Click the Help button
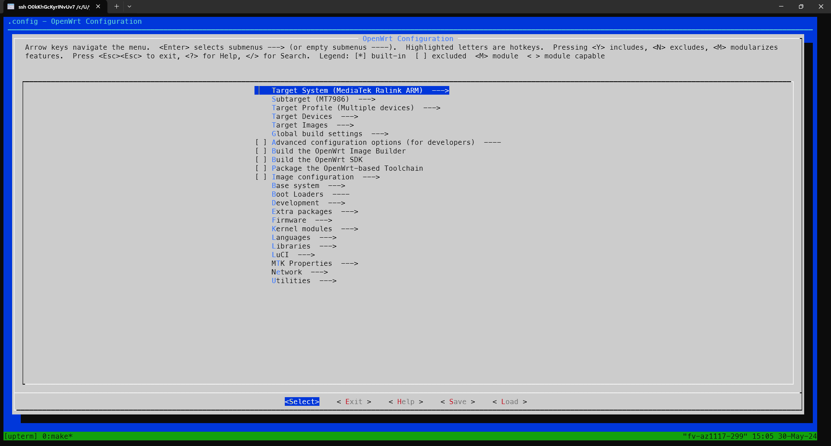 406,401
